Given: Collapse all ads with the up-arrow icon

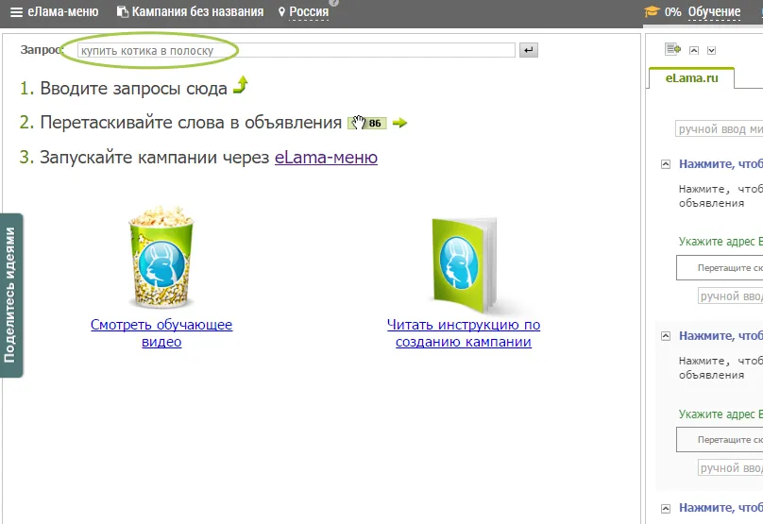Looking at the screenshot, I should click(x=694, y=51).
